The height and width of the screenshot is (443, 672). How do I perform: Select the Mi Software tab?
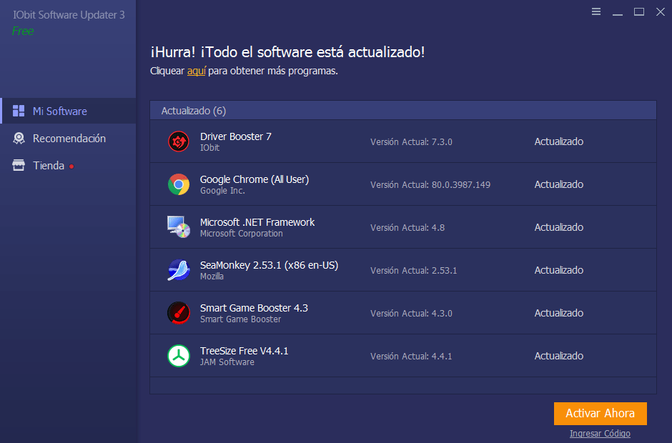pyautogui.click(x=60, y=111)
